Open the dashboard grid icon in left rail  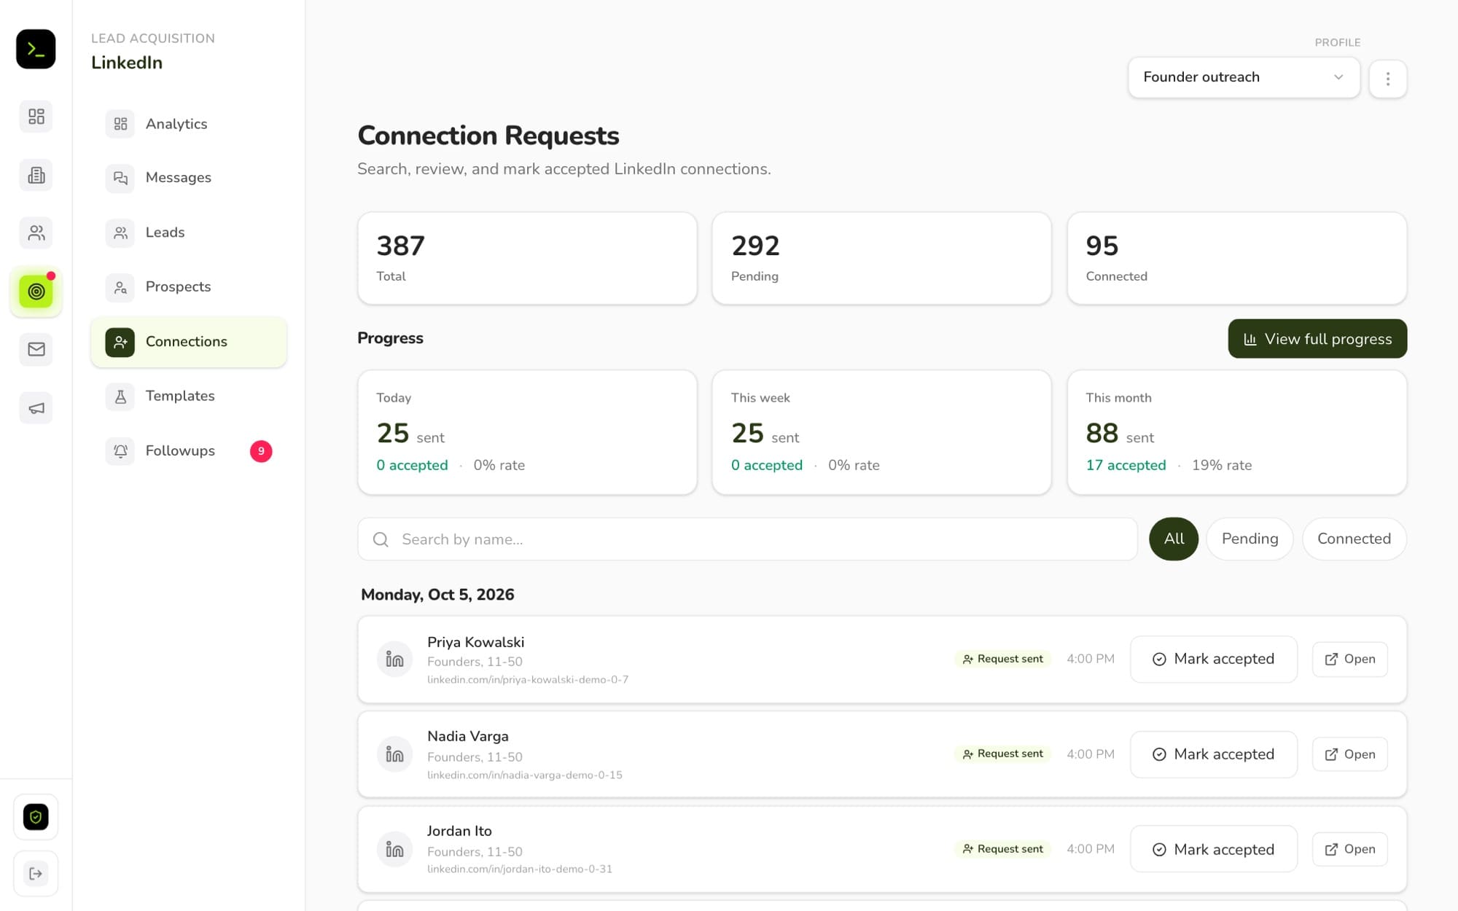pyautogui.click(x=36, y=117)
